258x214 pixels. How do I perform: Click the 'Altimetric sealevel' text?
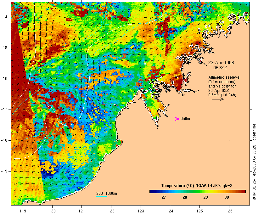click(x=224, y=77)
